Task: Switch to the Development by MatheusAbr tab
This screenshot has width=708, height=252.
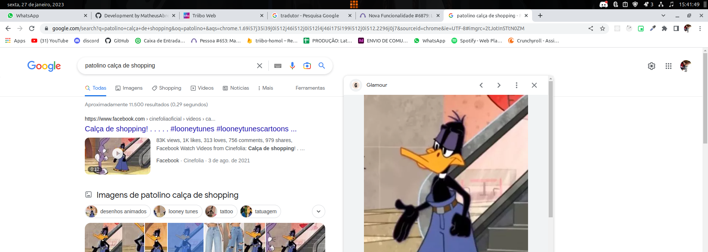Action: tap(135, 15)
